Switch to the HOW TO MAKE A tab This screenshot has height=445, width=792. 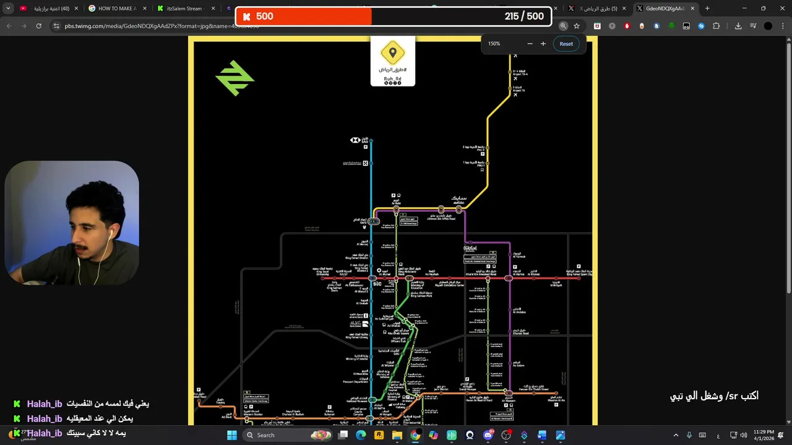tap(118, 9)
